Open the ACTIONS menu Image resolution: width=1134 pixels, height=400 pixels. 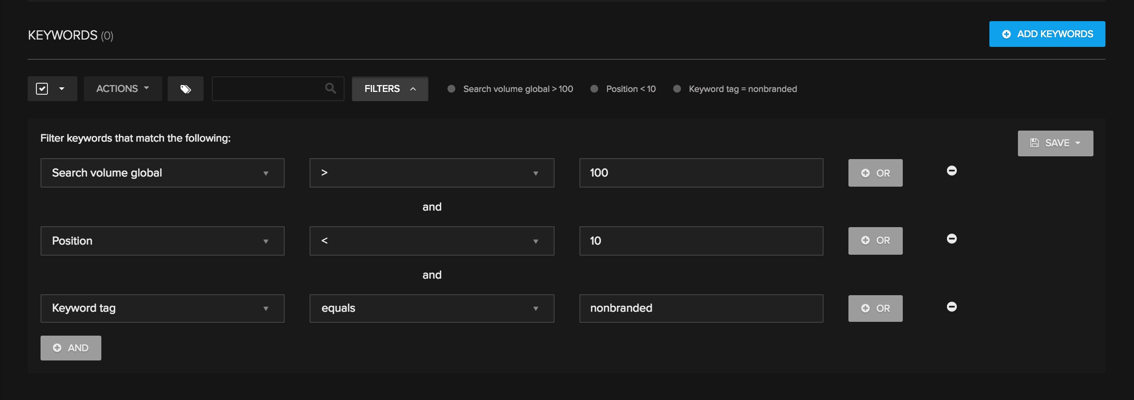(123, 89)
